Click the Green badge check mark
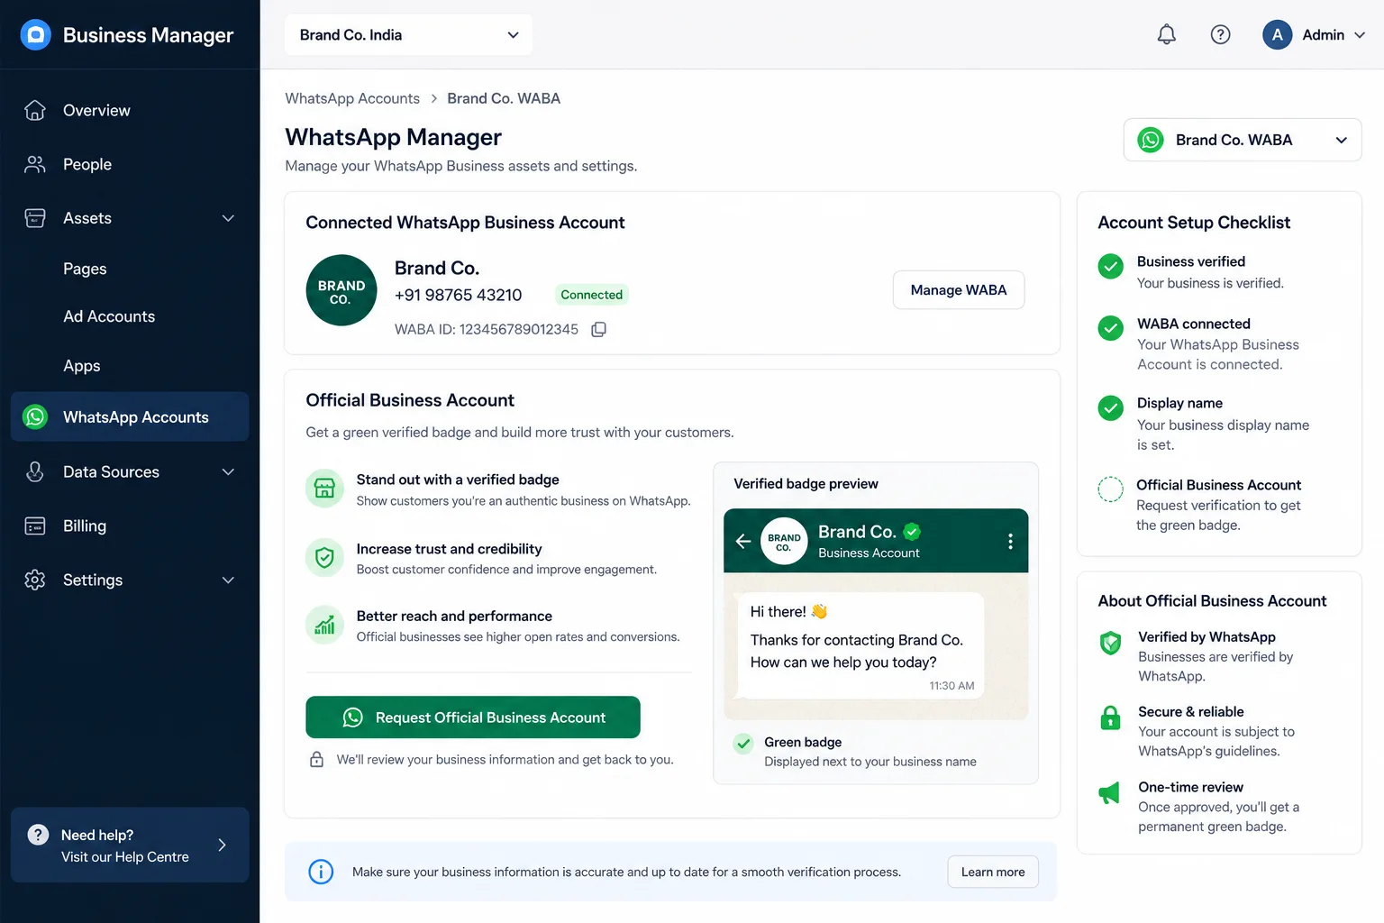Viewport: 1384px width, 923px height. 743,744
